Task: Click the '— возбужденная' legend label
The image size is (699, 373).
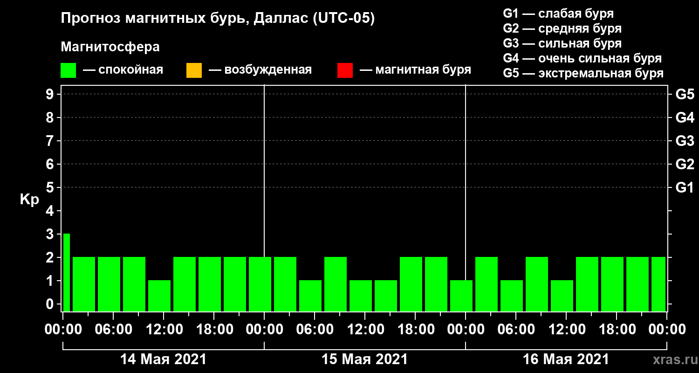Action: click(x=260, y=70)
